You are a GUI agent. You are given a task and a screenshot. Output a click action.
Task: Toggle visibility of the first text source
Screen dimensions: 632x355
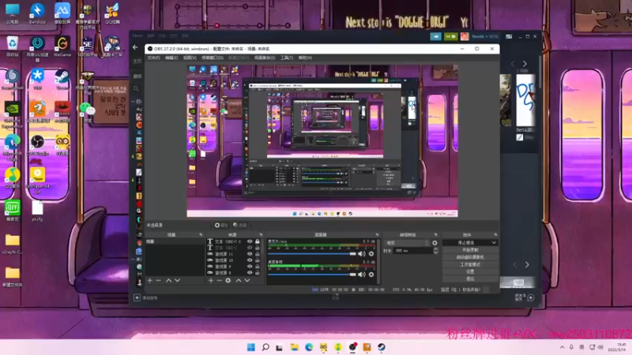point(250,241)
